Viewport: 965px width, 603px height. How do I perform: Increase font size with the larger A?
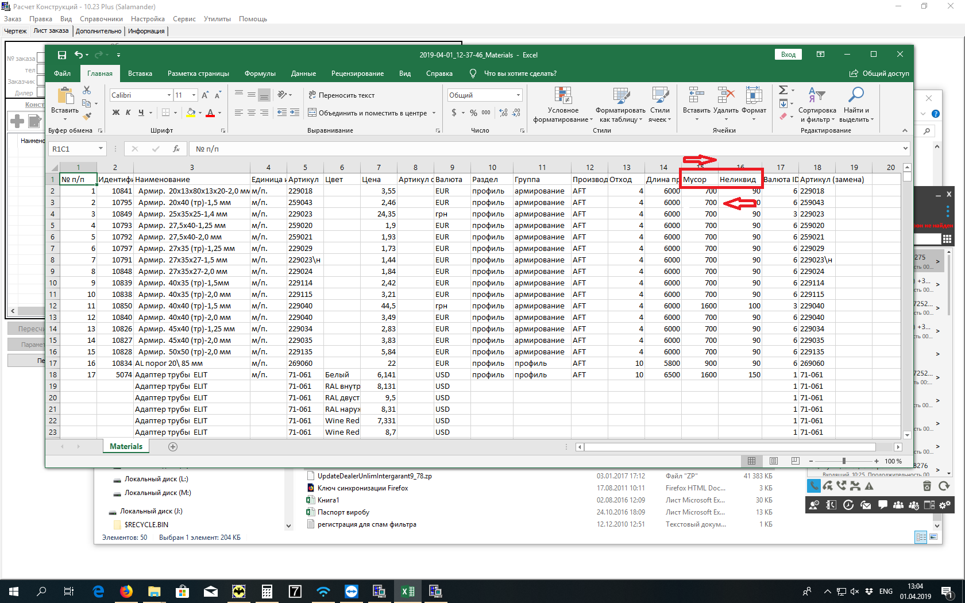pos(205,95)
